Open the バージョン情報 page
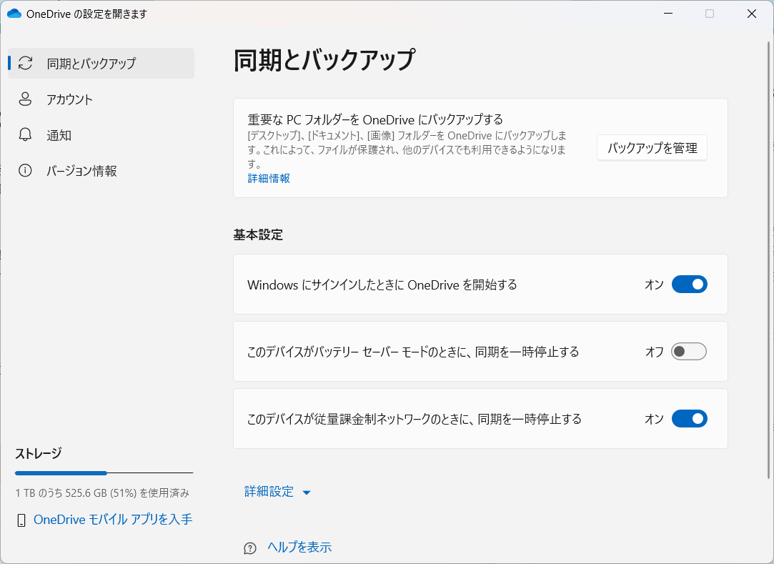 101,171
